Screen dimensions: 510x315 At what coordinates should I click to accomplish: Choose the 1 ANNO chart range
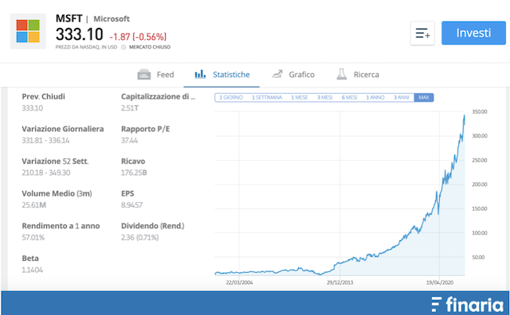[375, 97]
